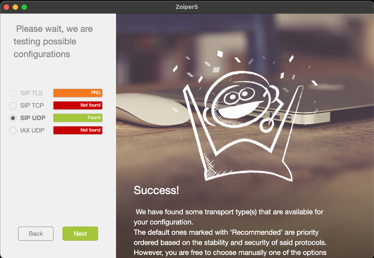The image size is (374, 258).
Task: Select the SIP TLS radio button
Action: 13,93
